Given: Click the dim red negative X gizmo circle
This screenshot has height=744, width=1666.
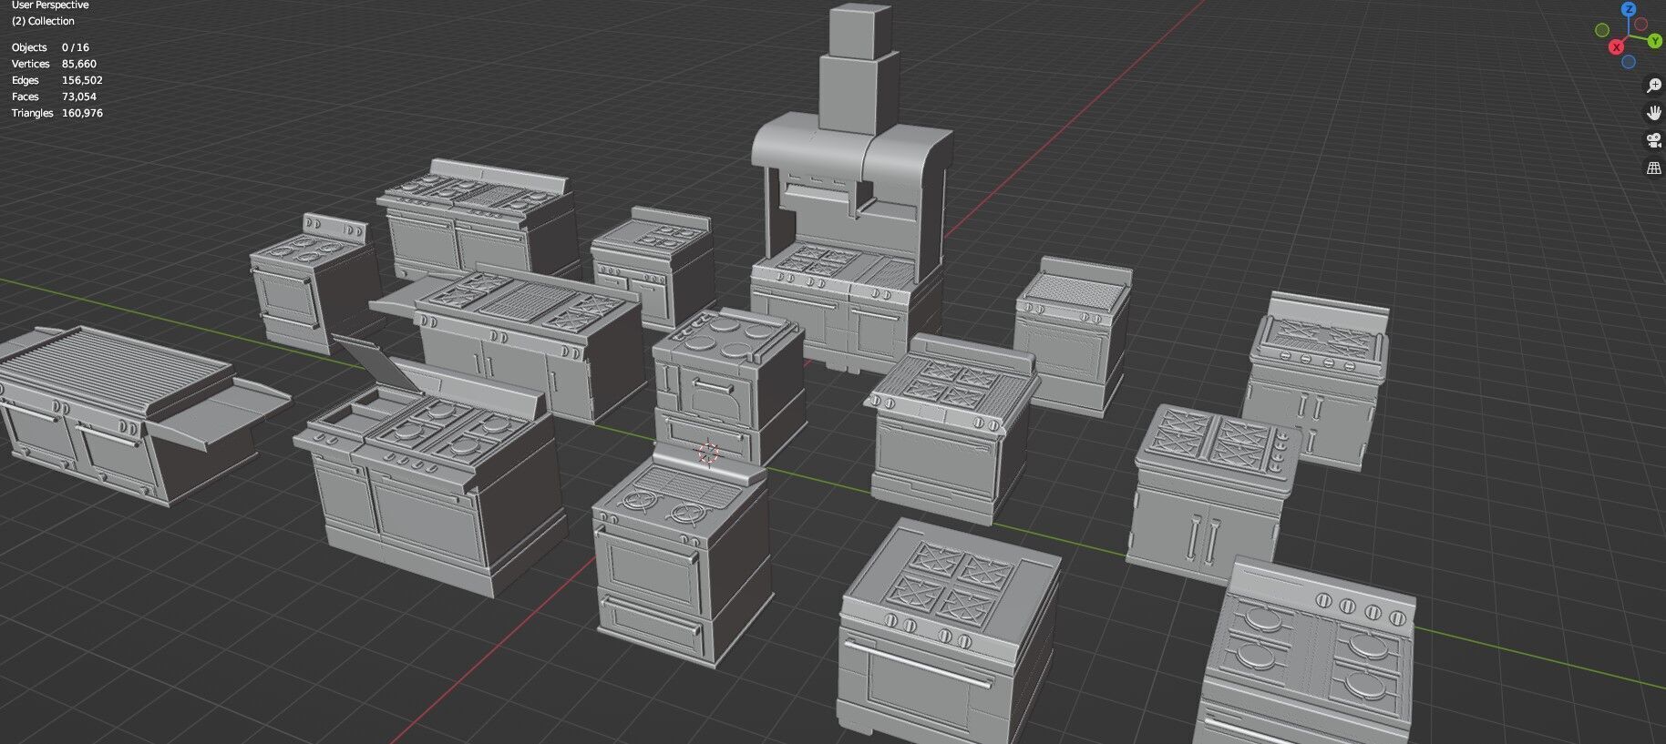Looking at the screenshot, I should 1641,25.
